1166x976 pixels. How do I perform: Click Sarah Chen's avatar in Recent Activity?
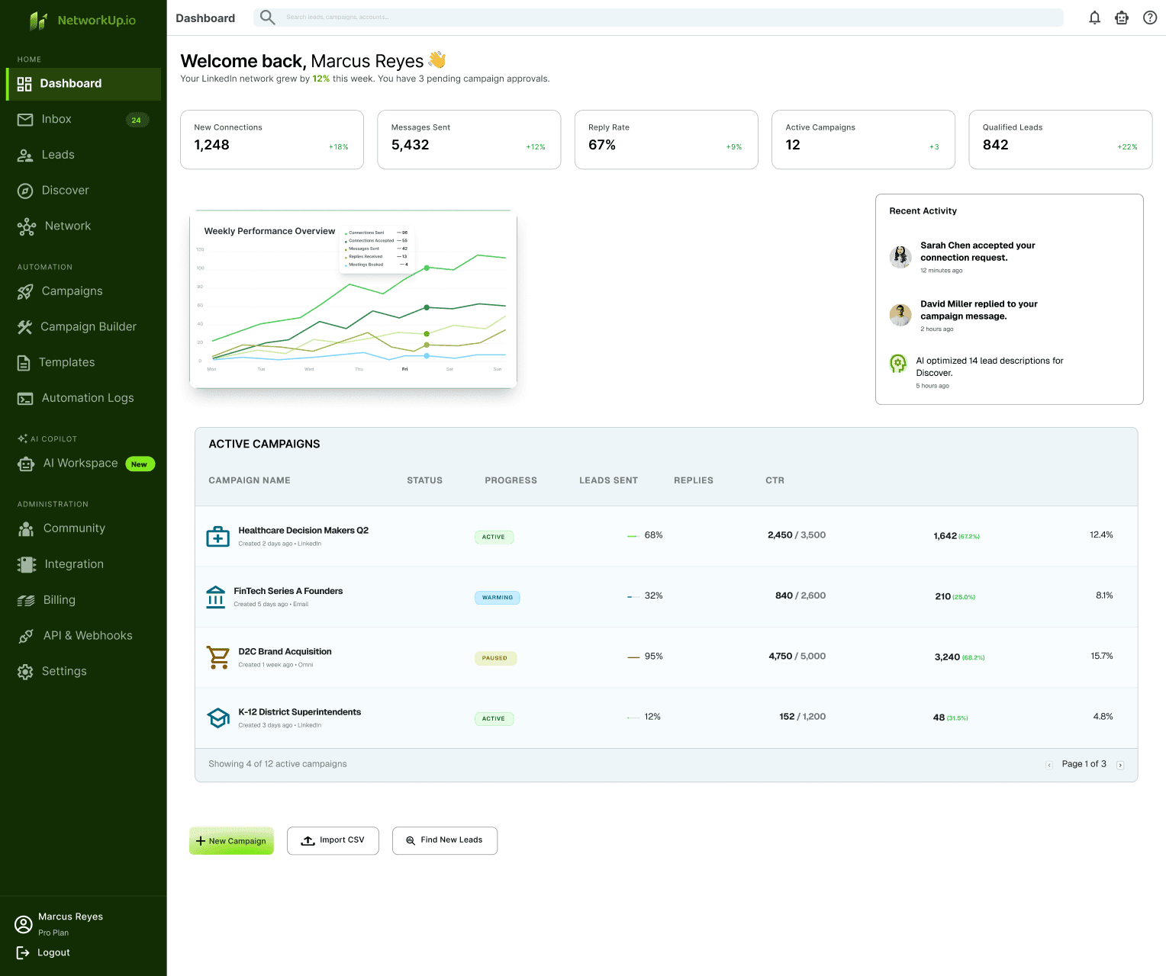point(900,257)
